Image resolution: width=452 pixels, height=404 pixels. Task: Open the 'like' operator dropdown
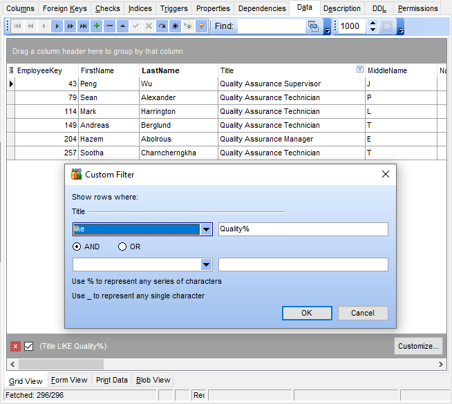206,229
